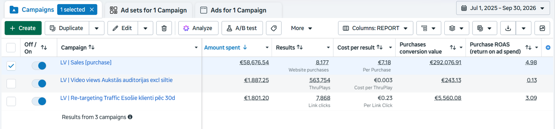Check the LV | Video views campaign checkbox
Image resolution: width=555 pixels, height=129 pixels.
[x=11, y=83]
